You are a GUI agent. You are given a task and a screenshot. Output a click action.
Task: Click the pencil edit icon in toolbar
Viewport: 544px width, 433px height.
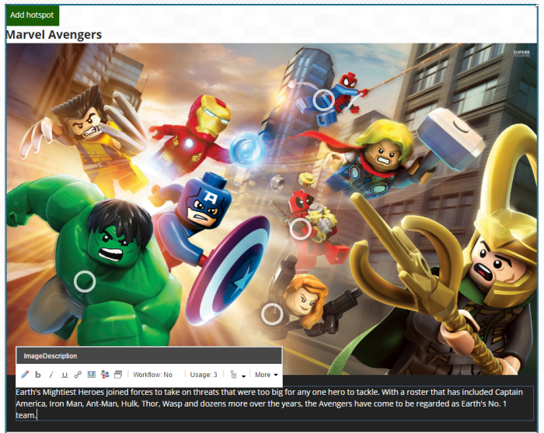point(25,375)
